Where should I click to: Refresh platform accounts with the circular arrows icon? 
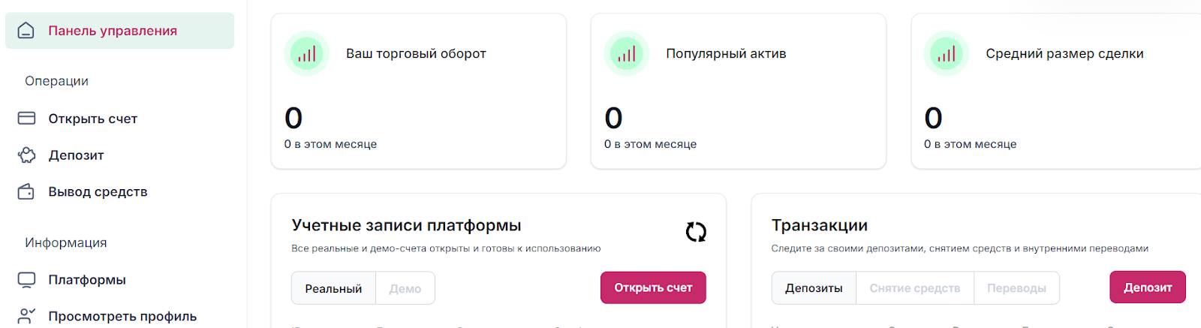tap(696, 232)
